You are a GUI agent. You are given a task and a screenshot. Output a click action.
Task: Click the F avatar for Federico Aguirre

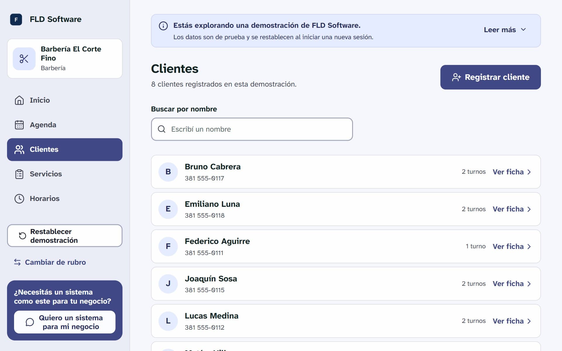point(168,246)
